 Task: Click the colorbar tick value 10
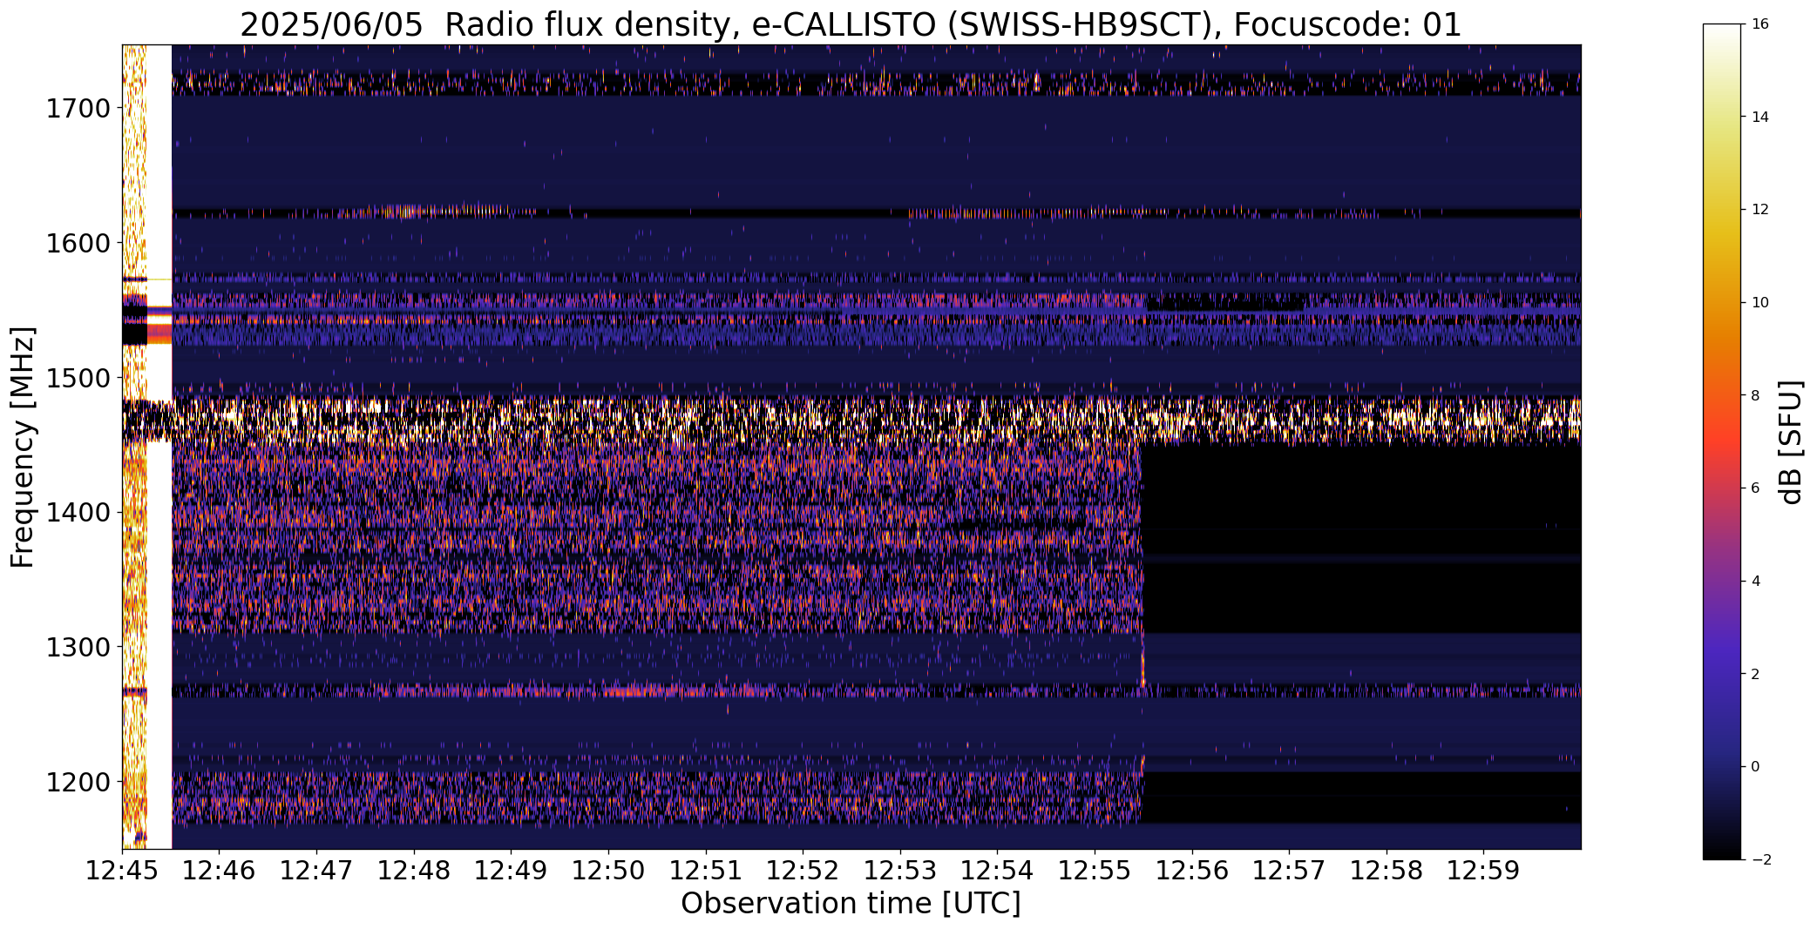(1759, 303)
